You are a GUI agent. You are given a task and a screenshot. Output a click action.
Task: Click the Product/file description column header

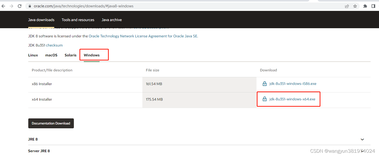point(52,70)
